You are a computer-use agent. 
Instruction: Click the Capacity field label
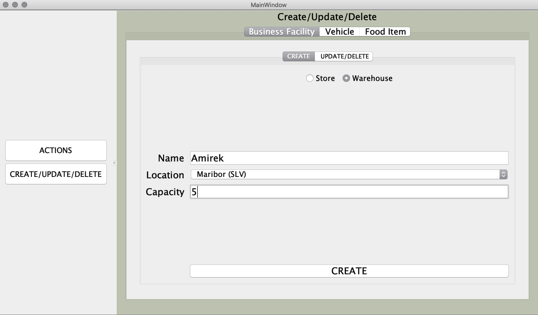tap(165, 192)
